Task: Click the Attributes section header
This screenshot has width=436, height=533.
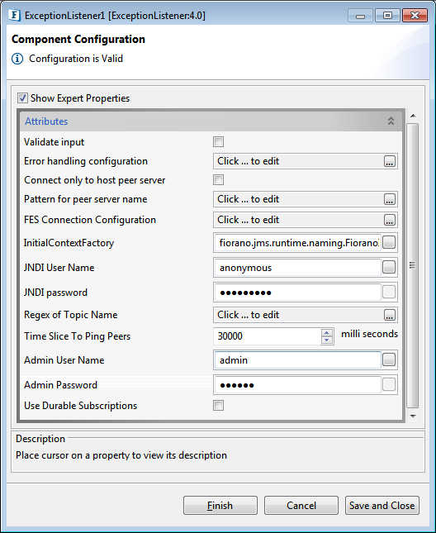Action: pos(211,121)
